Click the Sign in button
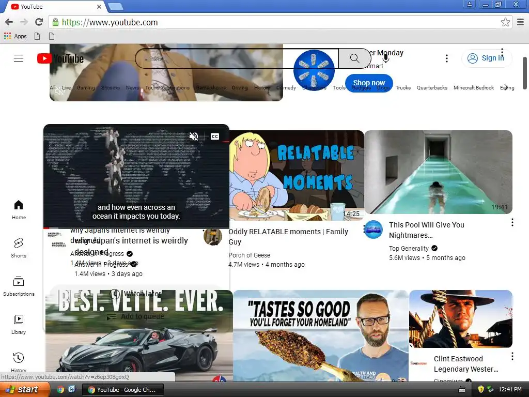The height and width of the screenshot is (397, 529). (x=487, y=58)
